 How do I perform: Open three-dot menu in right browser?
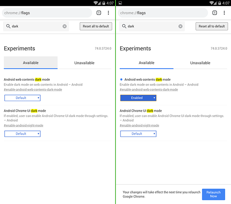224,13
